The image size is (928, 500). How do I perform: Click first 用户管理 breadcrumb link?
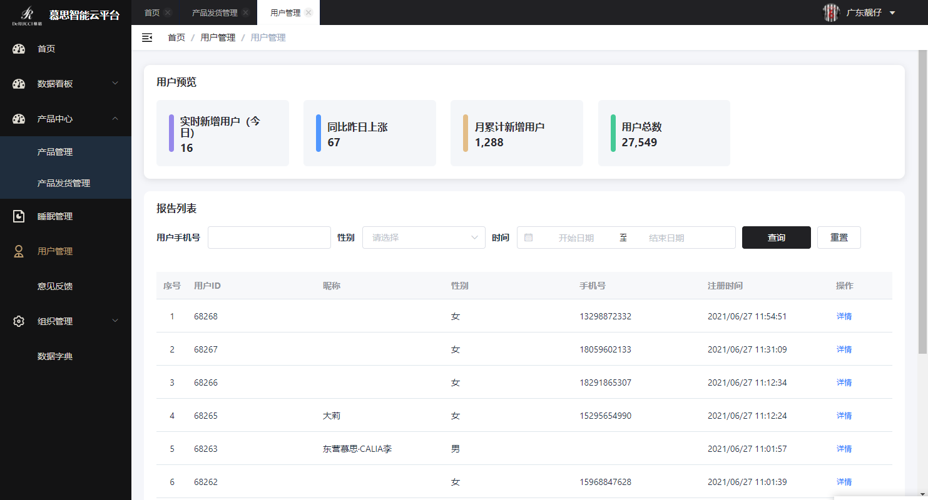point(218,37)
